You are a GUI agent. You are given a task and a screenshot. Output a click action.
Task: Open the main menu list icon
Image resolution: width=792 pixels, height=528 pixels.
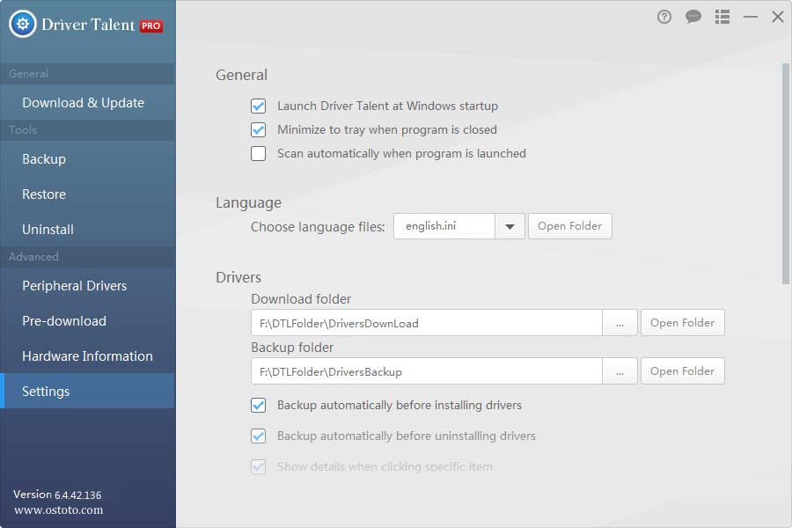tap(722, 18)
